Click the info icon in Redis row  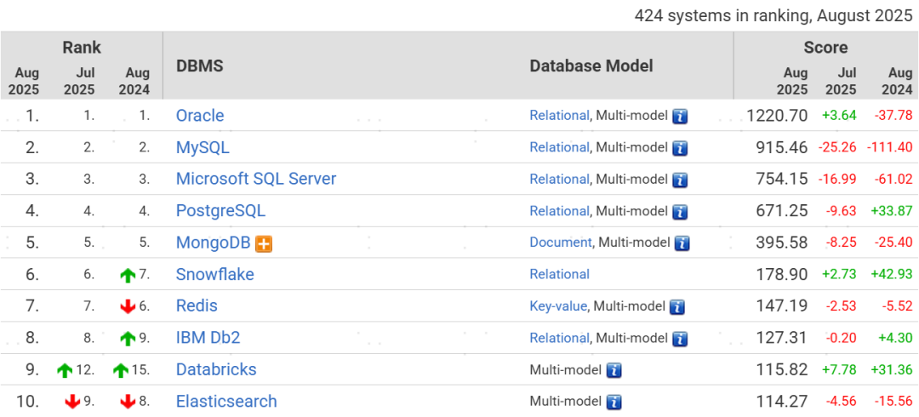[x=677, y=307]
